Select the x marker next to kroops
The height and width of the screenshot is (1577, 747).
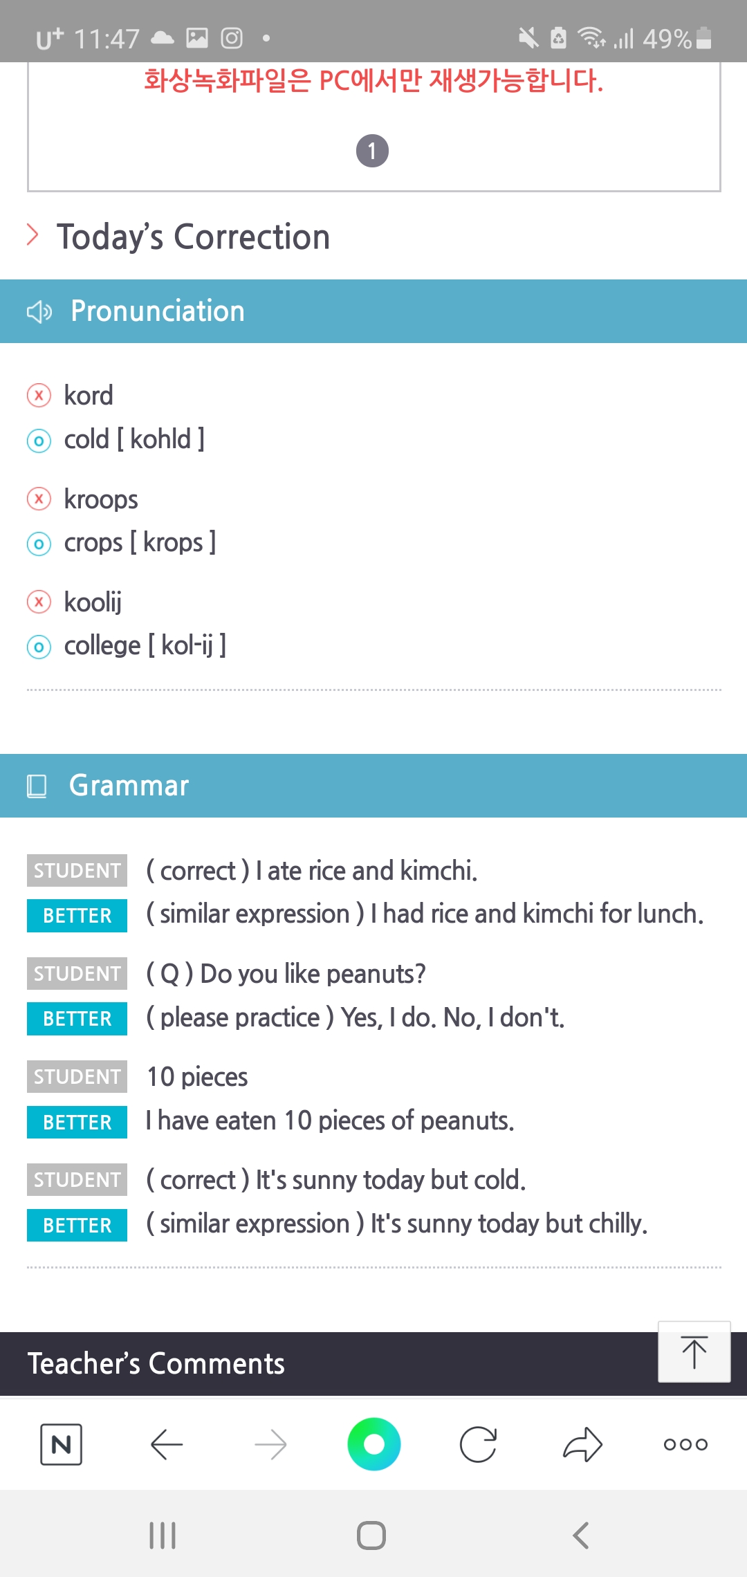pos(39,499)
